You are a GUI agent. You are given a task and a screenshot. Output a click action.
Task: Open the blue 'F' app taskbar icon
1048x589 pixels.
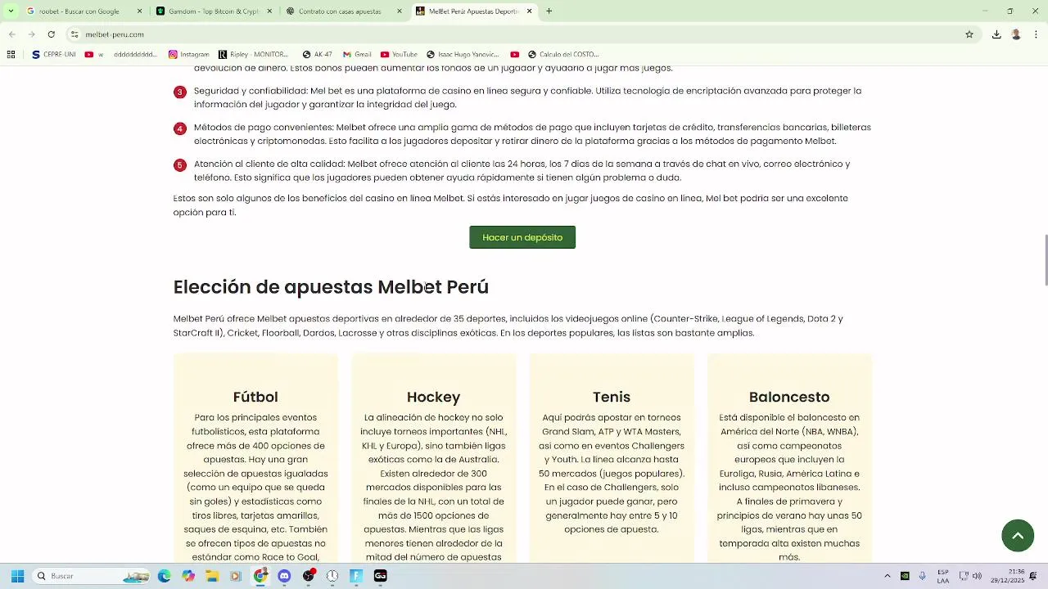coord(356,576)
